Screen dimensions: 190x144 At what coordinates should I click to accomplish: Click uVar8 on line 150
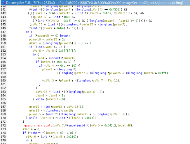[33, 43]
